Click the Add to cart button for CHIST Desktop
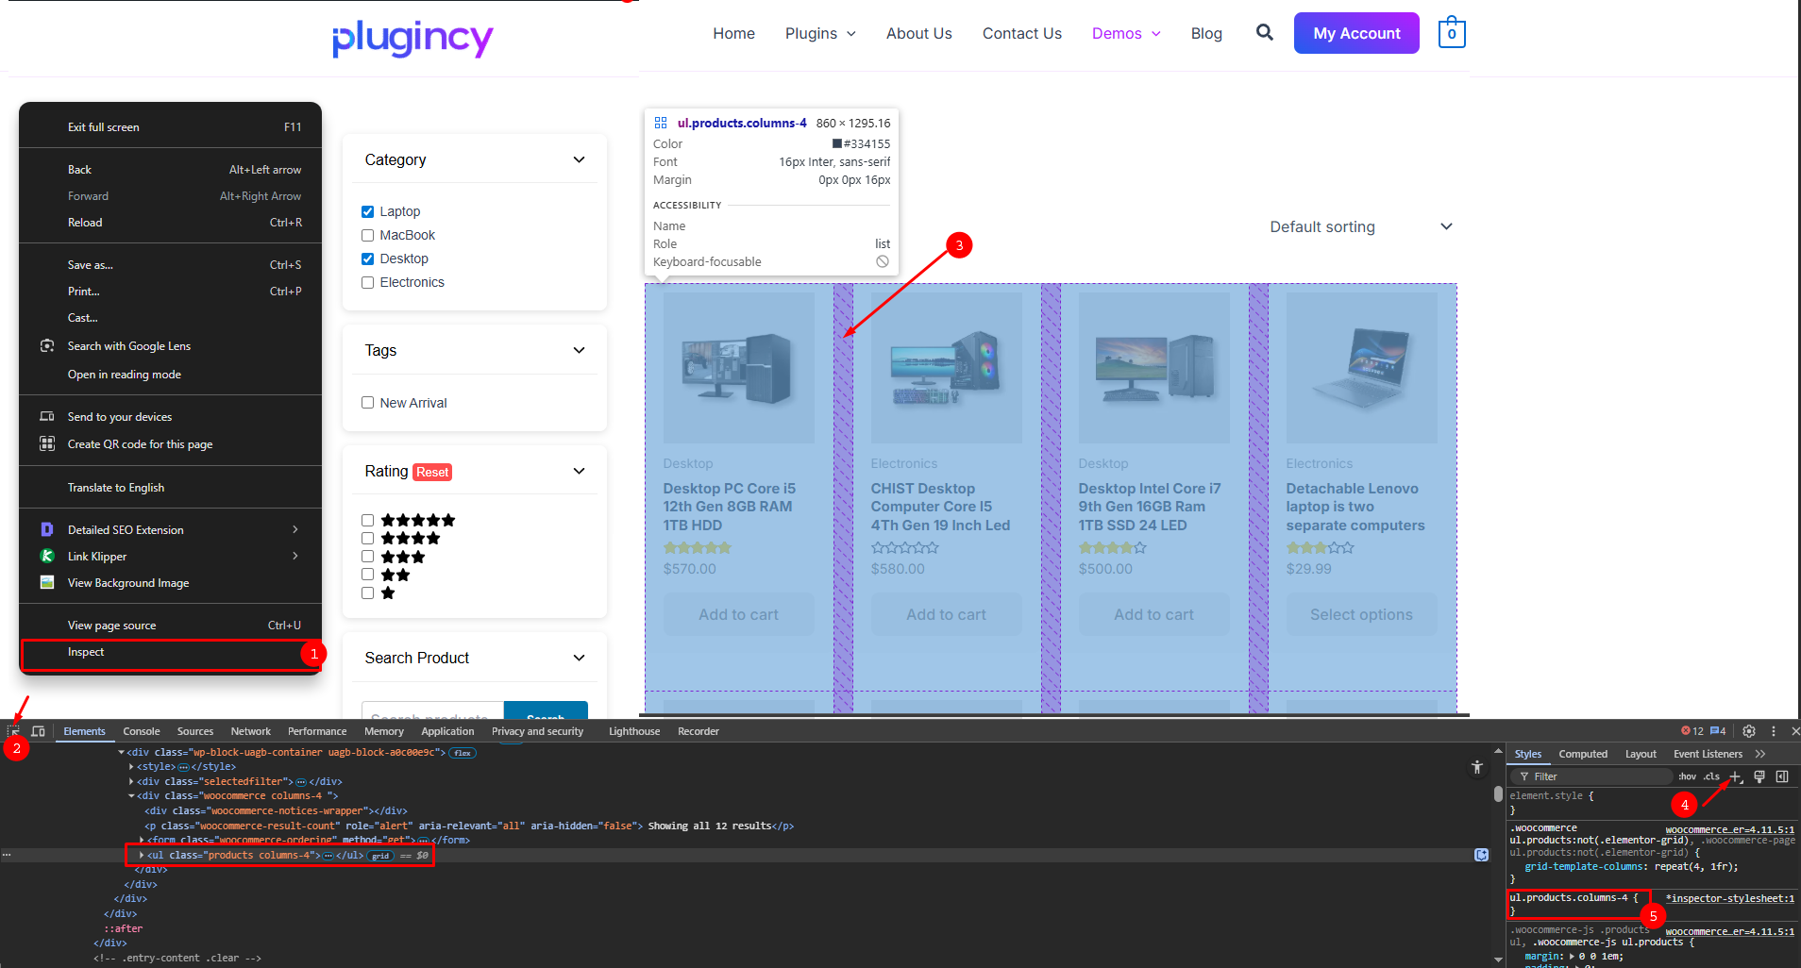Image resolution: width=1801 pixels, height=968 pixels. pyautogui.click(x=946, y=614)
